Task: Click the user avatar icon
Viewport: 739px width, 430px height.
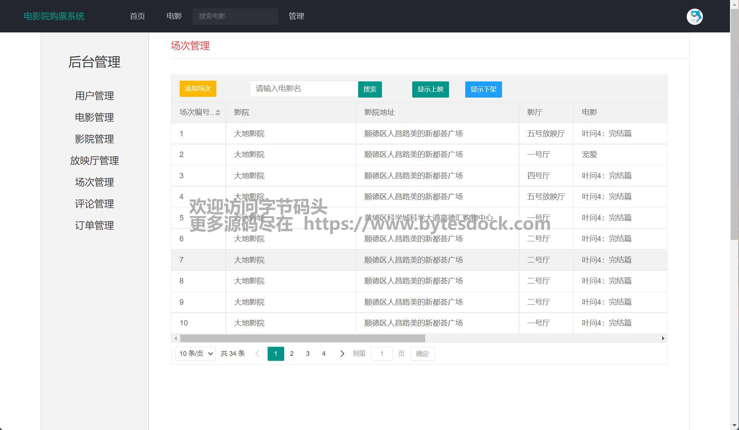Action: click(x=695, y=17)
